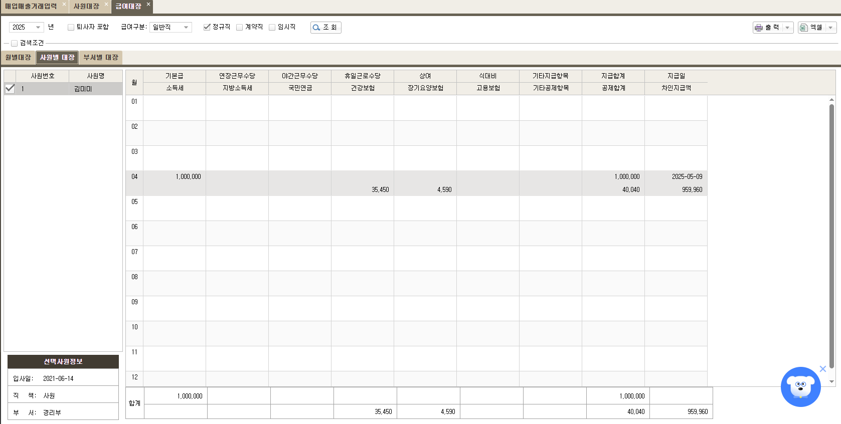The width and height of the screenshot is (841, 424).
Task: Select month 01 row label
Action: coord(134,102)
